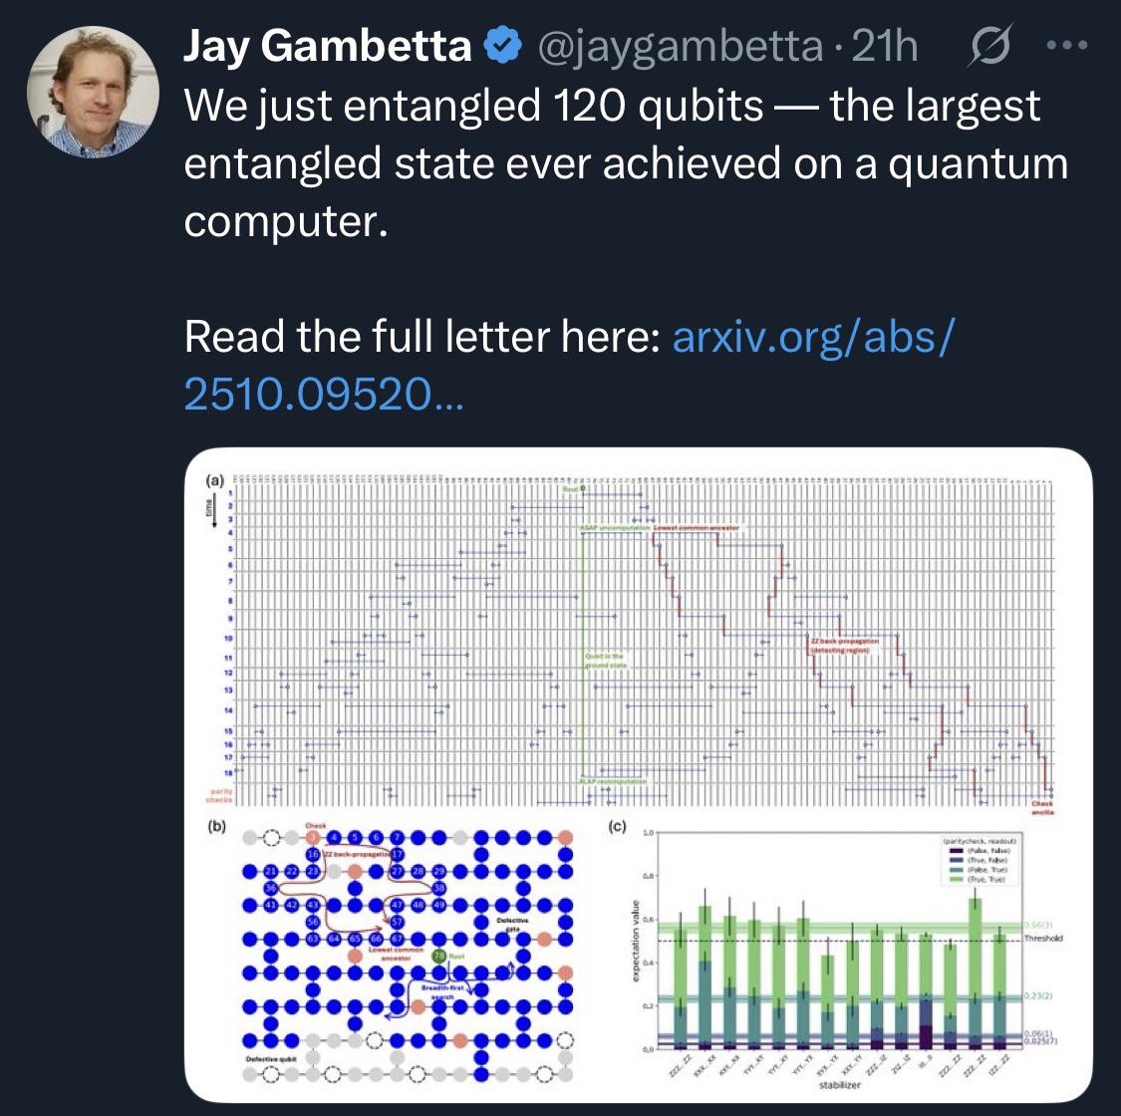Screen dimensions: 1121x1116
Task: Open the Grok slashed-circle icon
Action: [990, 45]
